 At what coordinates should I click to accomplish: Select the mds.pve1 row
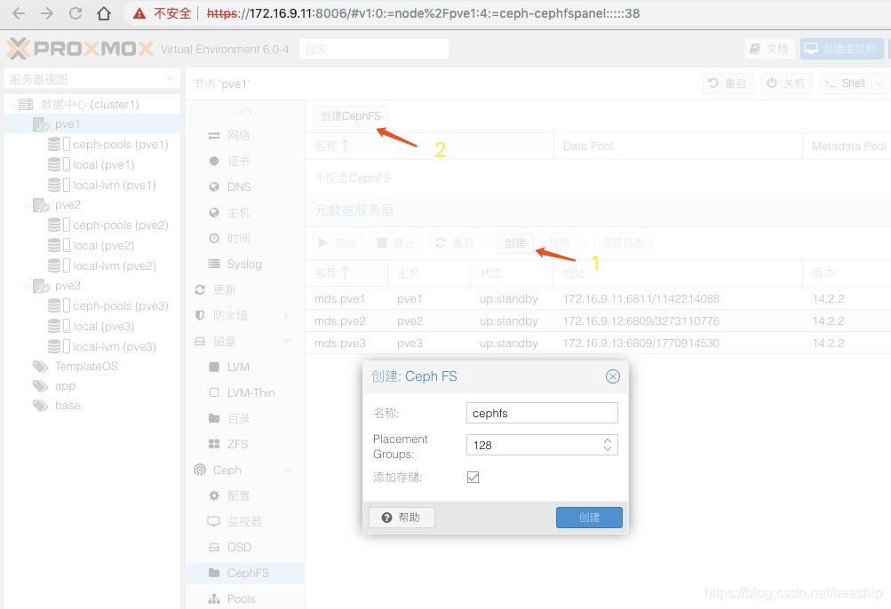coord(598,299)
